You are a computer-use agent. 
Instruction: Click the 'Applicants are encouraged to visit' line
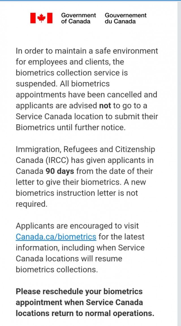pyautogui.click(x=77, y=226)
